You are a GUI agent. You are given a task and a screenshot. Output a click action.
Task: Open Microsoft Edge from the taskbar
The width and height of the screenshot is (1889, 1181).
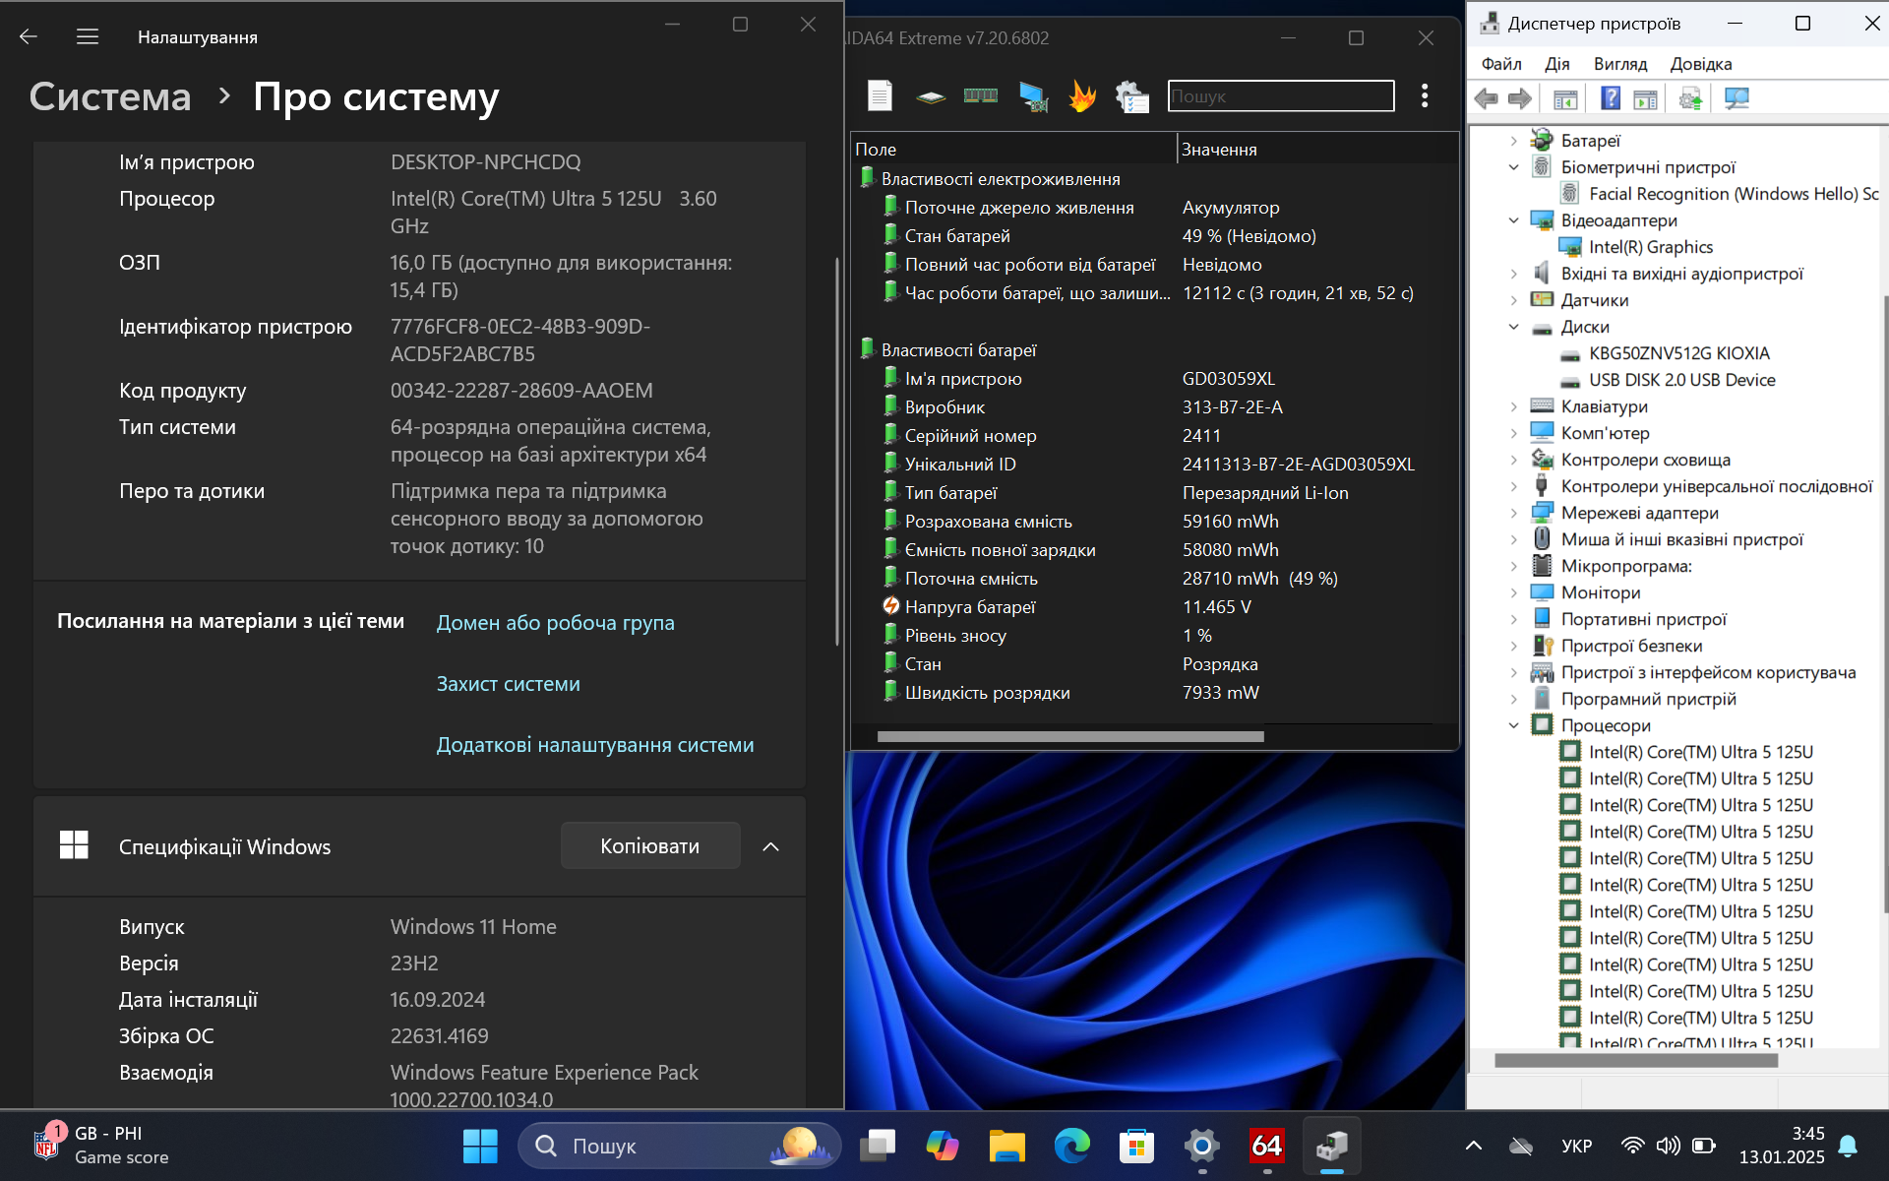(1071, 1146)
